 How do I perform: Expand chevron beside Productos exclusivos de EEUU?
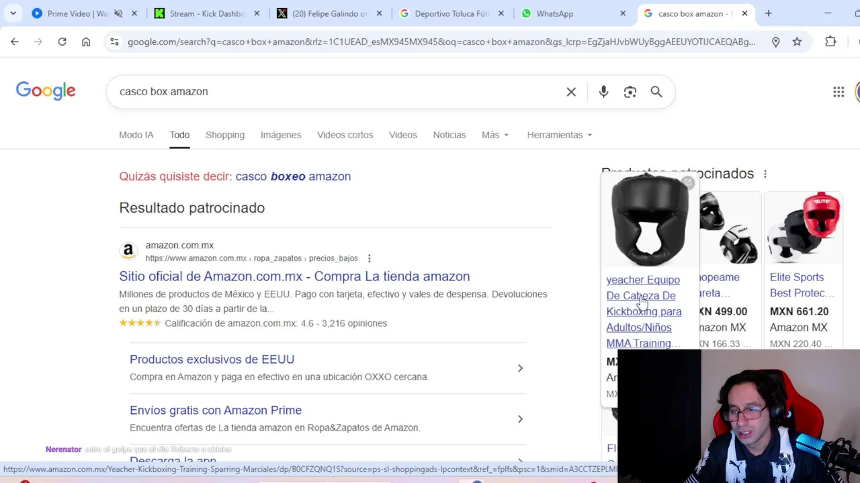coord(520,368)
